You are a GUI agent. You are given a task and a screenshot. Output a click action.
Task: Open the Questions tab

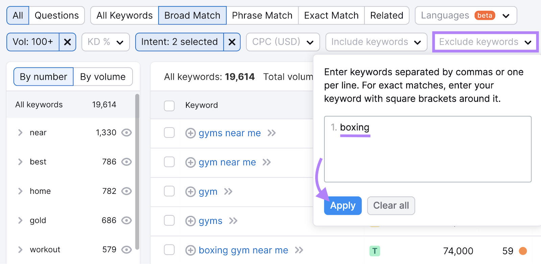[x=56, y=15]
